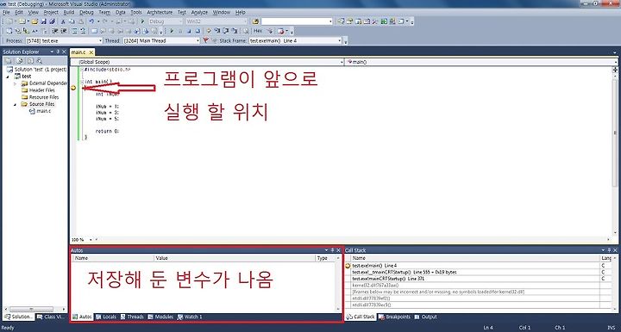621x332 pixels.
Task: Toggle Hex display button
Action: [258, 31]
